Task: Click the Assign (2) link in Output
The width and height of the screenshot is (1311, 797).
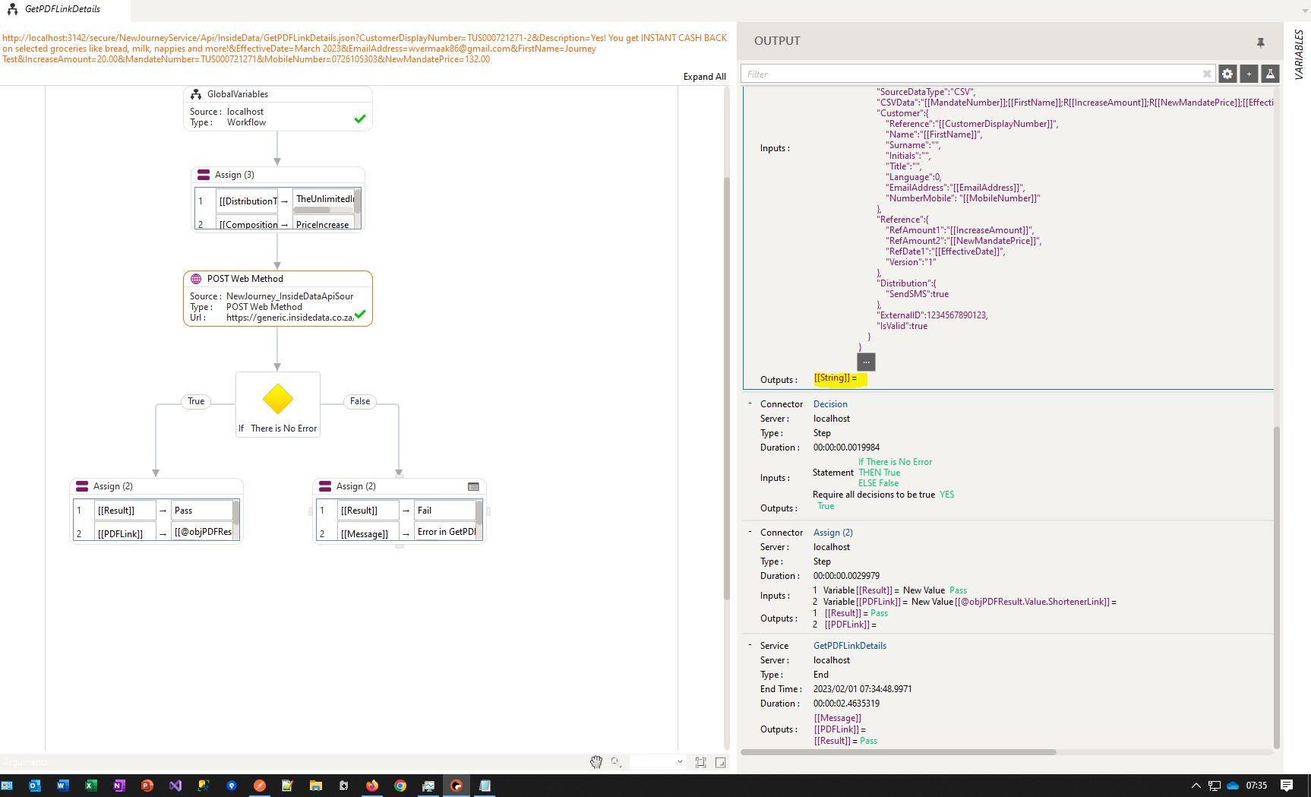Action: 832,533
